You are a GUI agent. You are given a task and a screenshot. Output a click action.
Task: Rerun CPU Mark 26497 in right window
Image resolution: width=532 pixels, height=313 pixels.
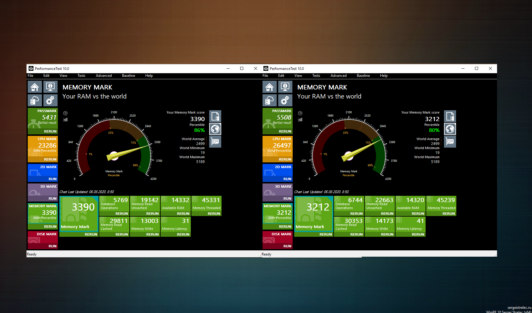pos(285,159)
